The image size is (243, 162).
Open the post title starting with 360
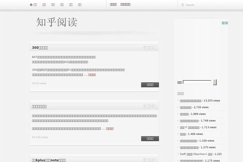click(x=40, y=48)
